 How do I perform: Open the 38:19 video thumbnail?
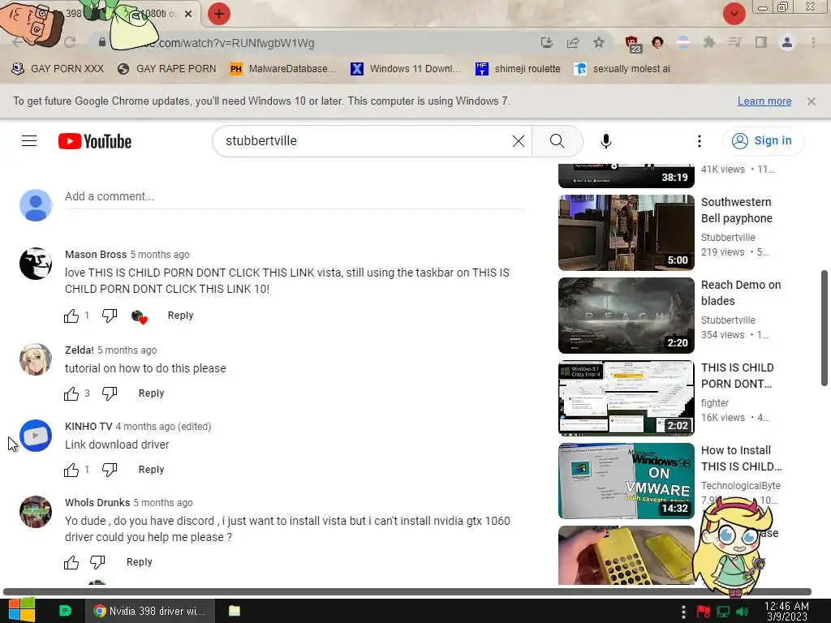626,176
